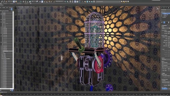Open the Customize menu in Scene Explorer
The width and height of the screenshot is (170, 96).
click(x=11, y=7)
